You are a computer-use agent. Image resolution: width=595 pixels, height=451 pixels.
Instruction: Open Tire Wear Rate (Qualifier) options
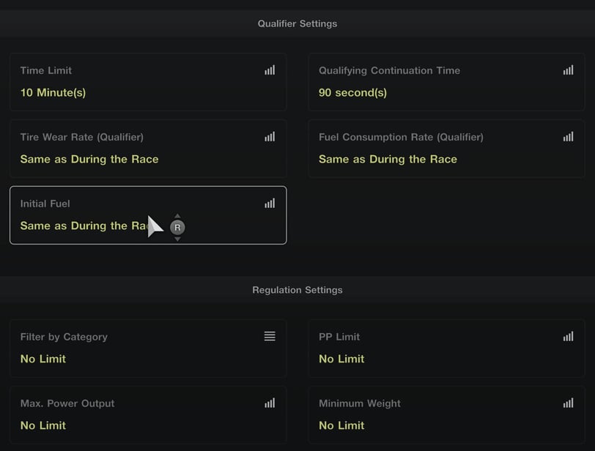click(x=148, y=149)
